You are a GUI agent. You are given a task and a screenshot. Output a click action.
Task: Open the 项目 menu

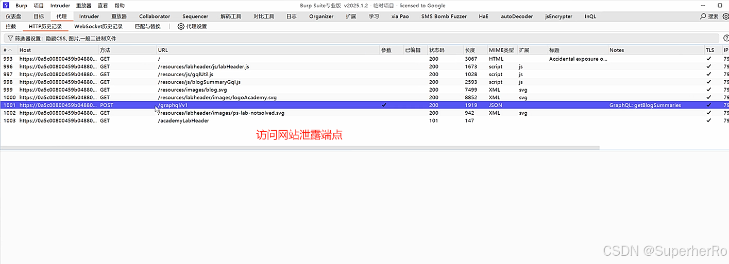click(x=39, y=6)
